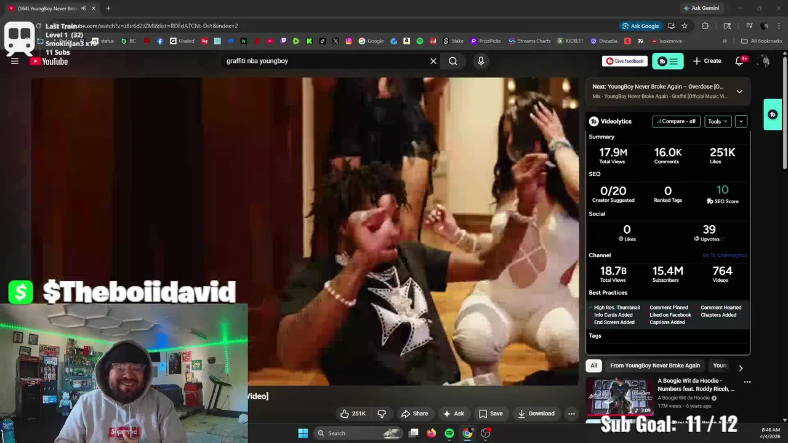Open All Bookmarks folder

(x=762, y=41)
